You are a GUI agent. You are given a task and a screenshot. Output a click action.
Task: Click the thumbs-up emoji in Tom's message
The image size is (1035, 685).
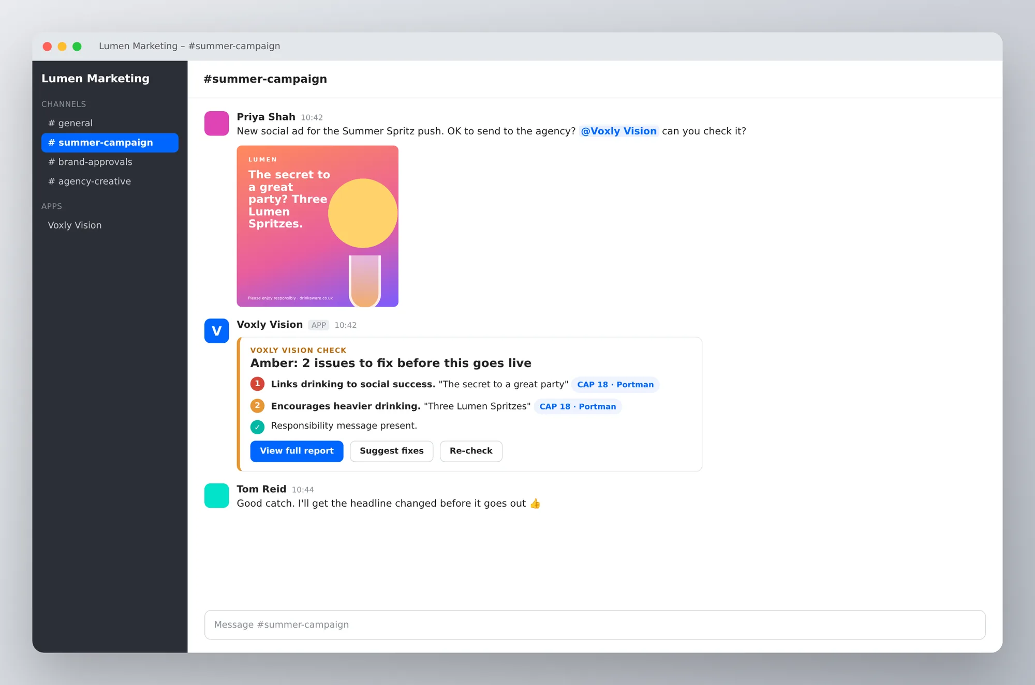[535, 504]
